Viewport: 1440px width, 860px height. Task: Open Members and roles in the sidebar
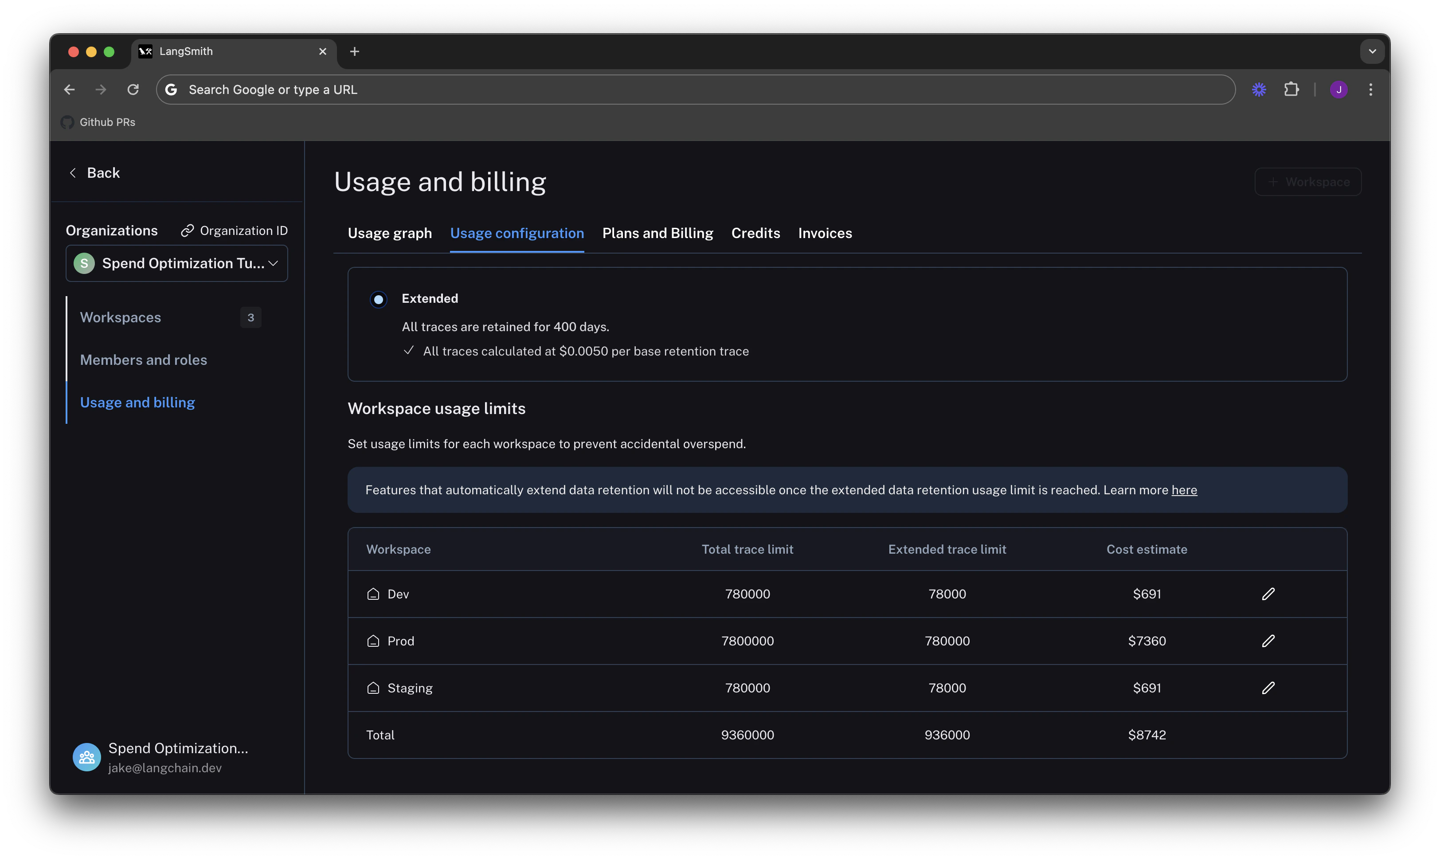click(x=143, y=360)
